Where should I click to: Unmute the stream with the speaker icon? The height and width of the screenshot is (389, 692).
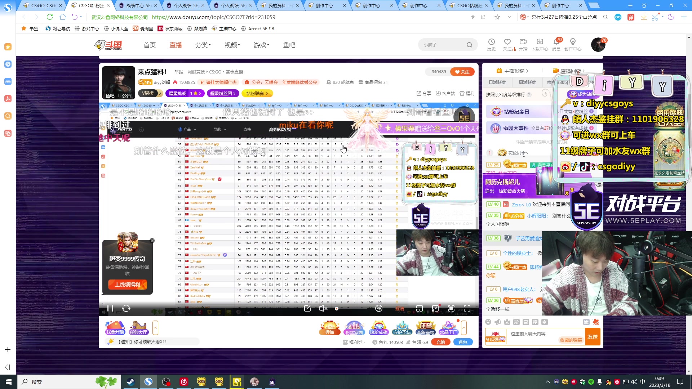click(323, 309)
